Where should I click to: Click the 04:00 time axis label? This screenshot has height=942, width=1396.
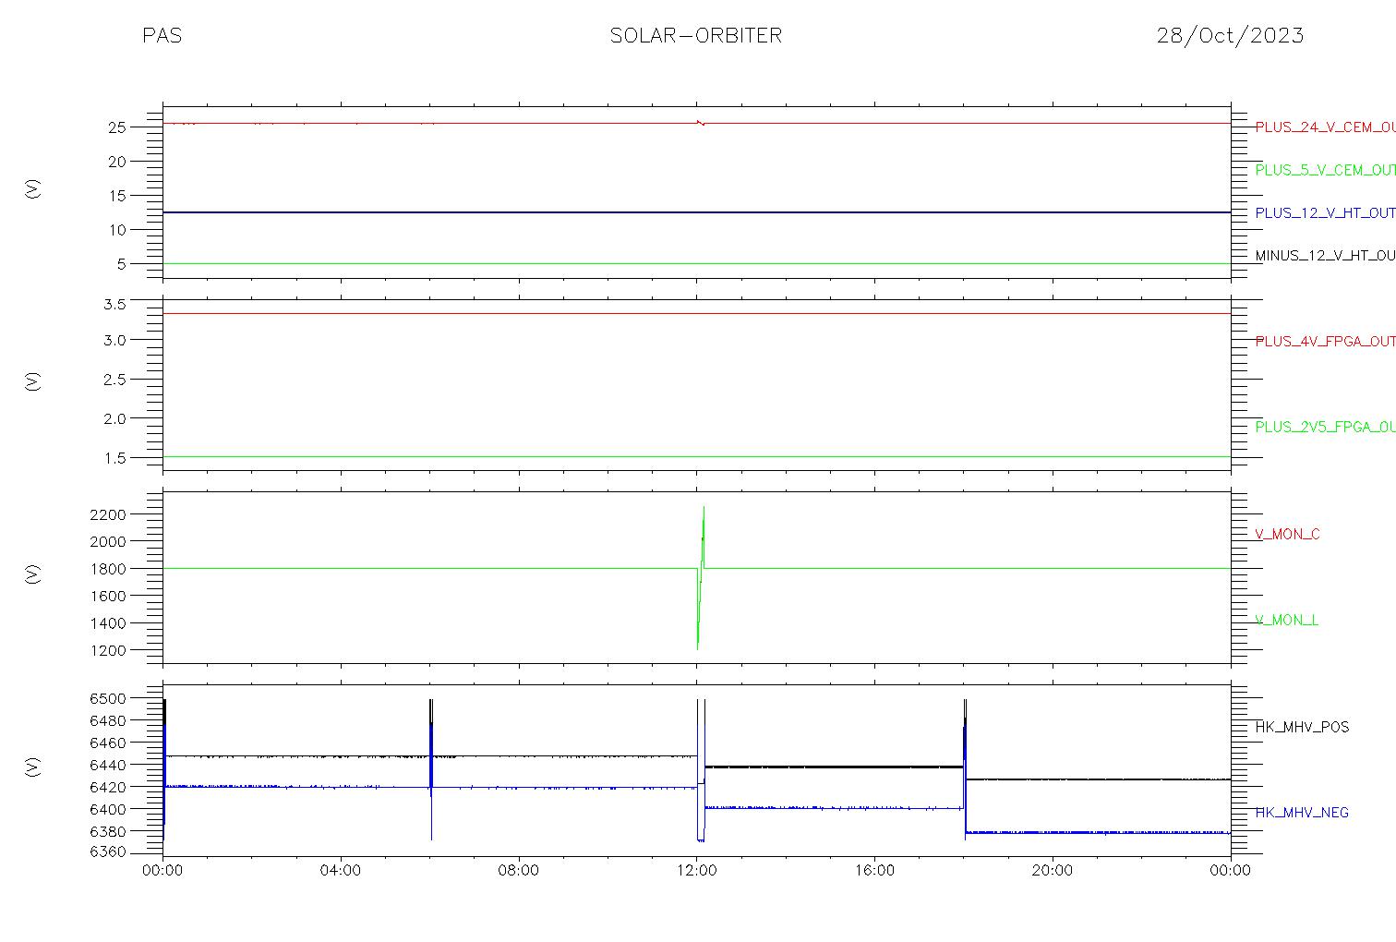tap(341, 871)
